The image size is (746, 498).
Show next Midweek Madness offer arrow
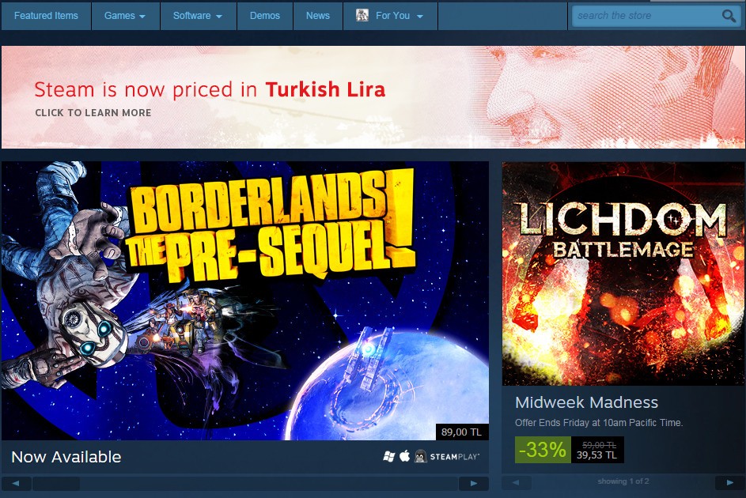tap(730, 482)
